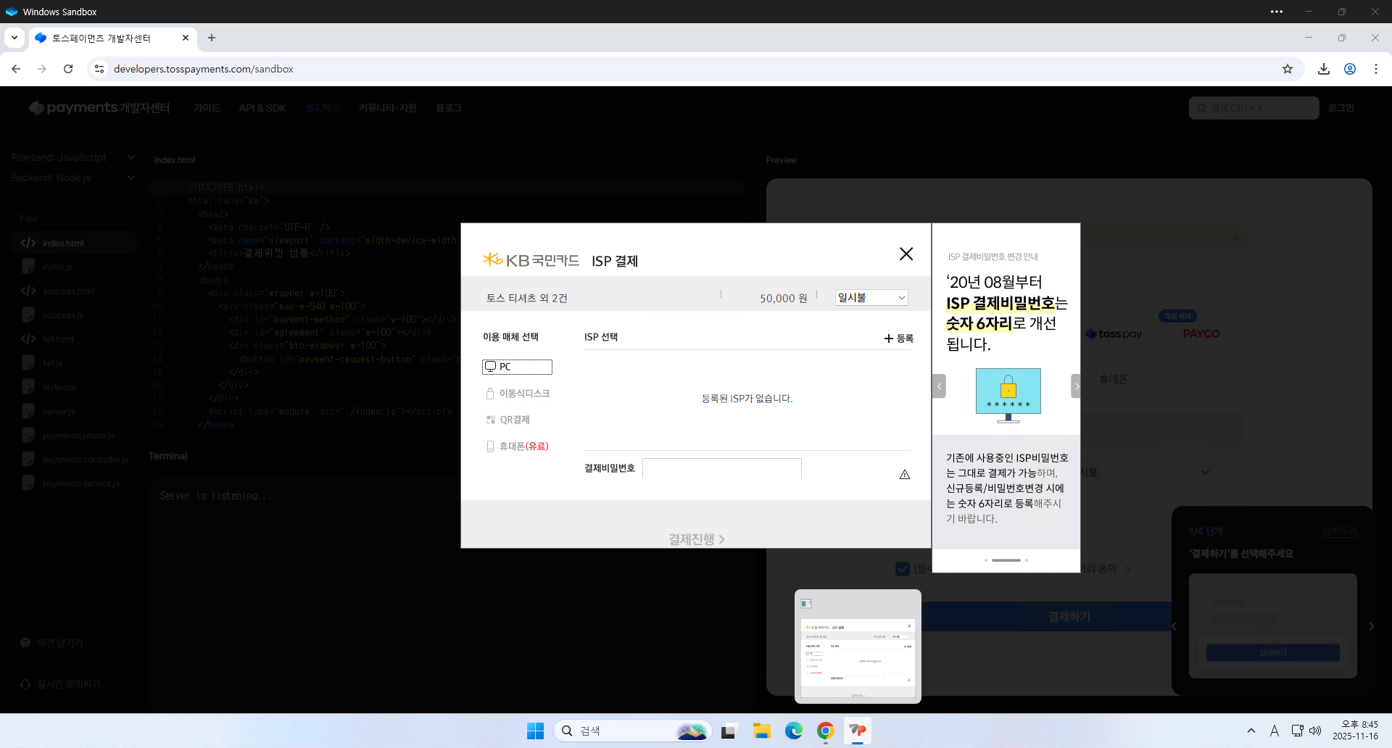Select PC as the ISP storage medium
The width and height of the screenshot is (1392, 748).
[517, 367]
